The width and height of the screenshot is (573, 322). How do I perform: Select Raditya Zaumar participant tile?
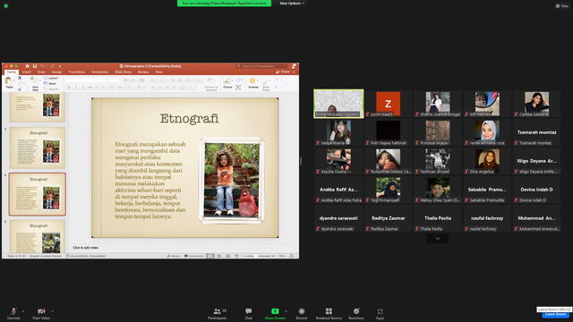pos(388,218)
